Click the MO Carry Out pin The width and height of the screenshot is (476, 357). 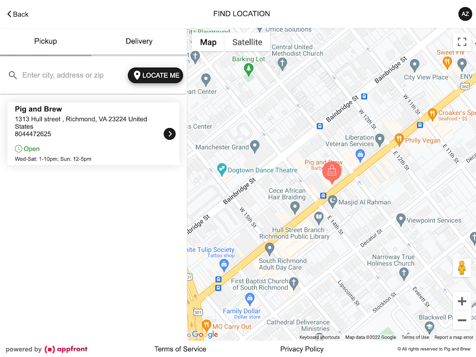206,326
